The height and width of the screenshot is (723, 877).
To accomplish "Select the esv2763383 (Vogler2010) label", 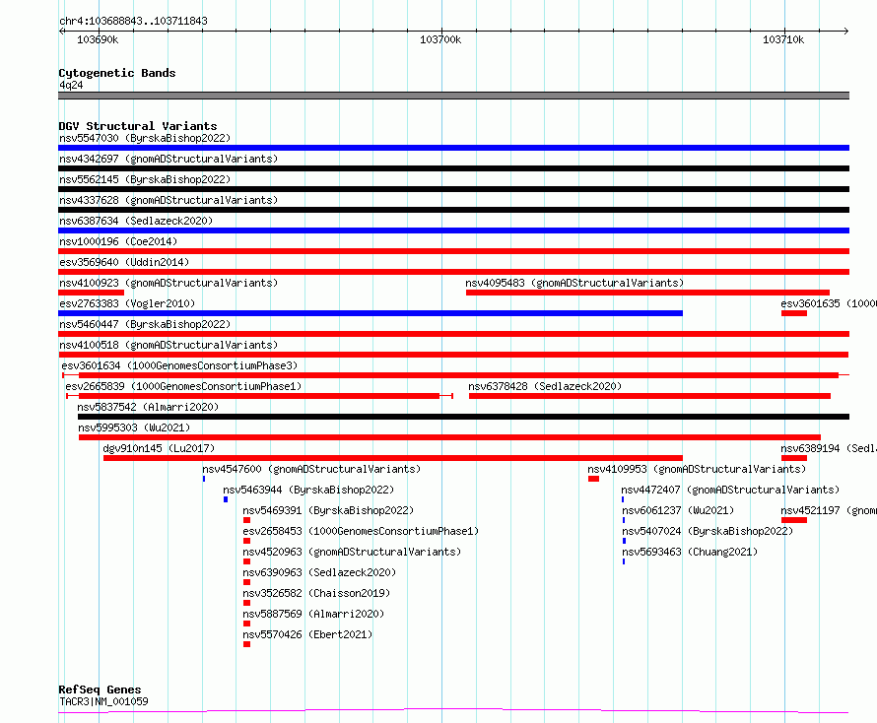I will coord(127,303).
